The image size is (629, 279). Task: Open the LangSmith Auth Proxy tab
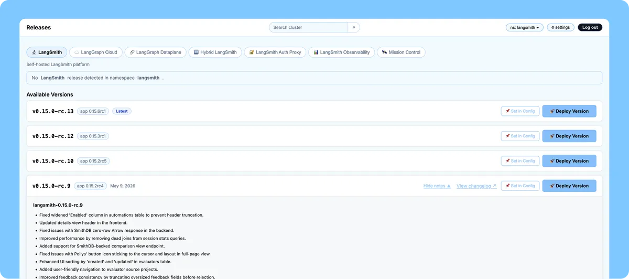275,52
